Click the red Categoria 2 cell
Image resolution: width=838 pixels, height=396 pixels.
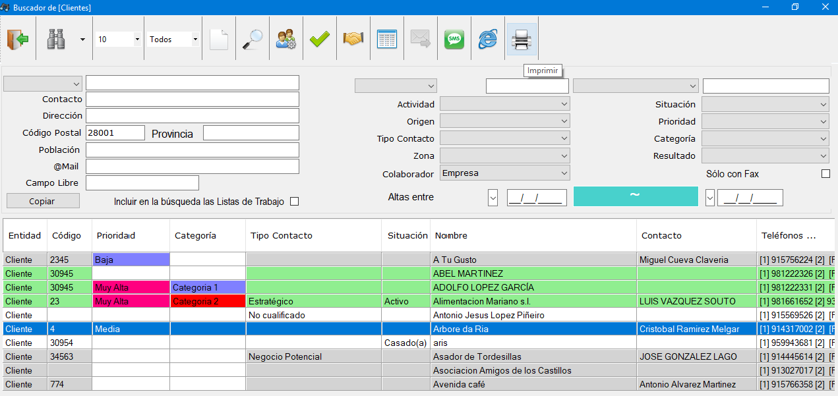208,301
